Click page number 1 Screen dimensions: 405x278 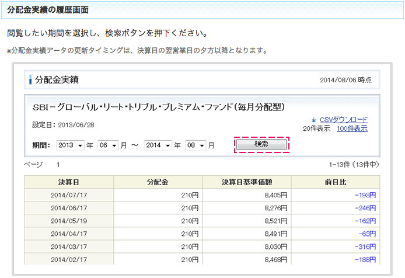tap(58, 165)
